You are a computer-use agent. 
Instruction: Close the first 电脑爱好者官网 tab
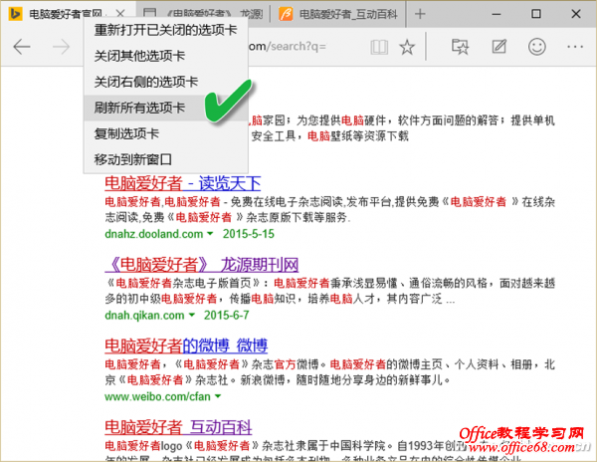tap(120, 14)
